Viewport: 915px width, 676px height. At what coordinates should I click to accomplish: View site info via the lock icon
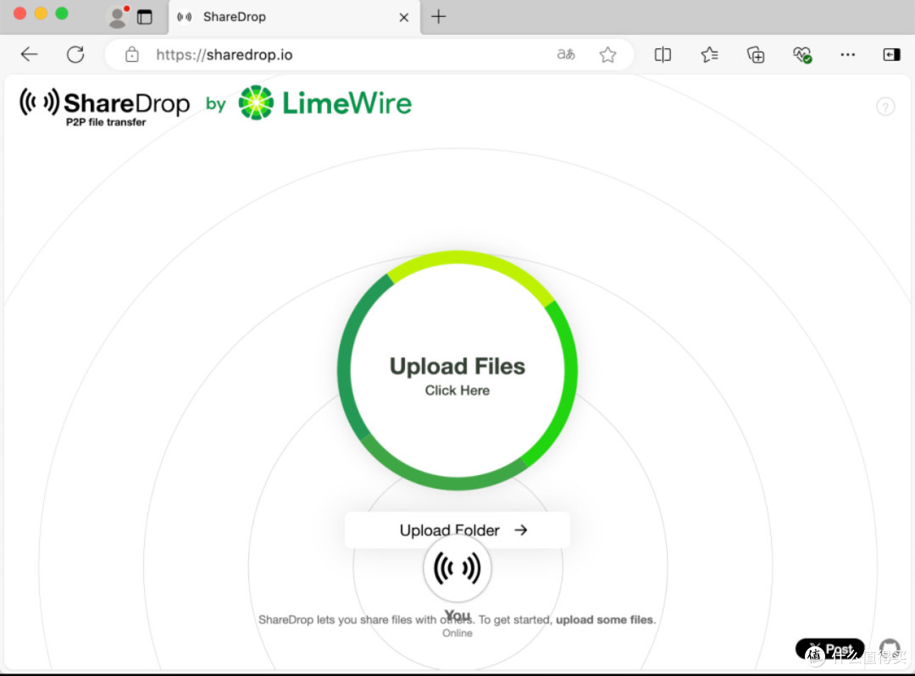[x=132, y=55]
